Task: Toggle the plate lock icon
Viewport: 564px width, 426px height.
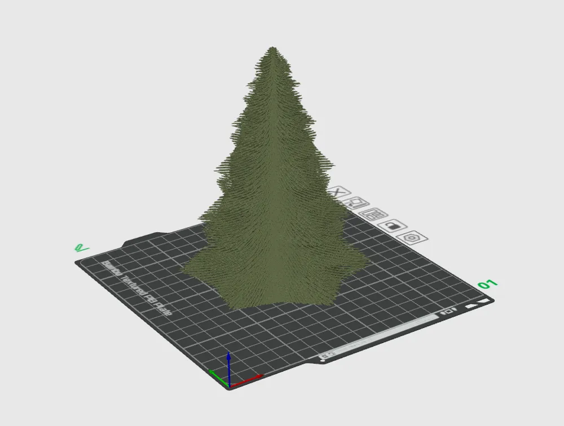Action: 393,226
